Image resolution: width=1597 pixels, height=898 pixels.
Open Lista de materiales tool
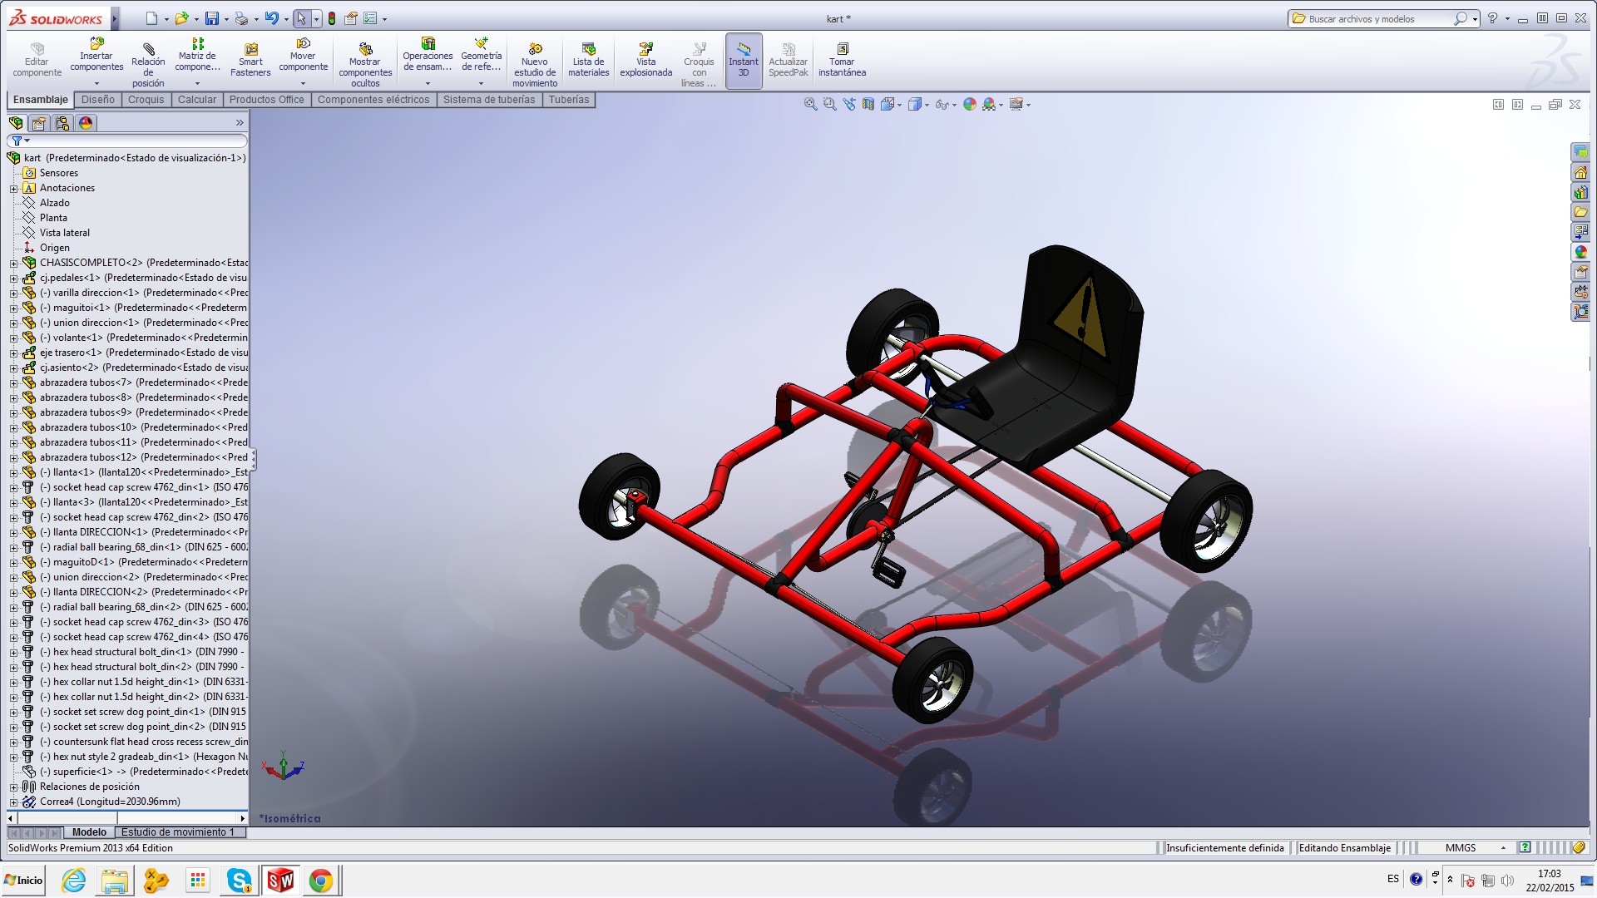(588, 49)
